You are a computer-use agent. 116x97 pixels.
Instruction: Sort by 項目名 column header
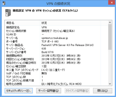point(22,23)
